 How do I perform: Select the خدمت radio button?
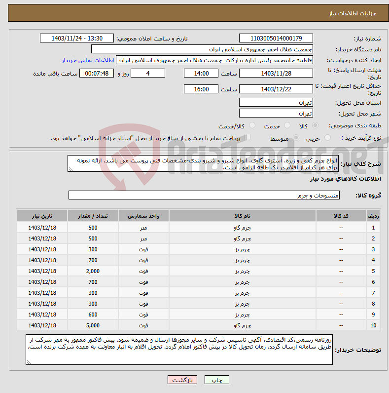[x=287, y=125]
